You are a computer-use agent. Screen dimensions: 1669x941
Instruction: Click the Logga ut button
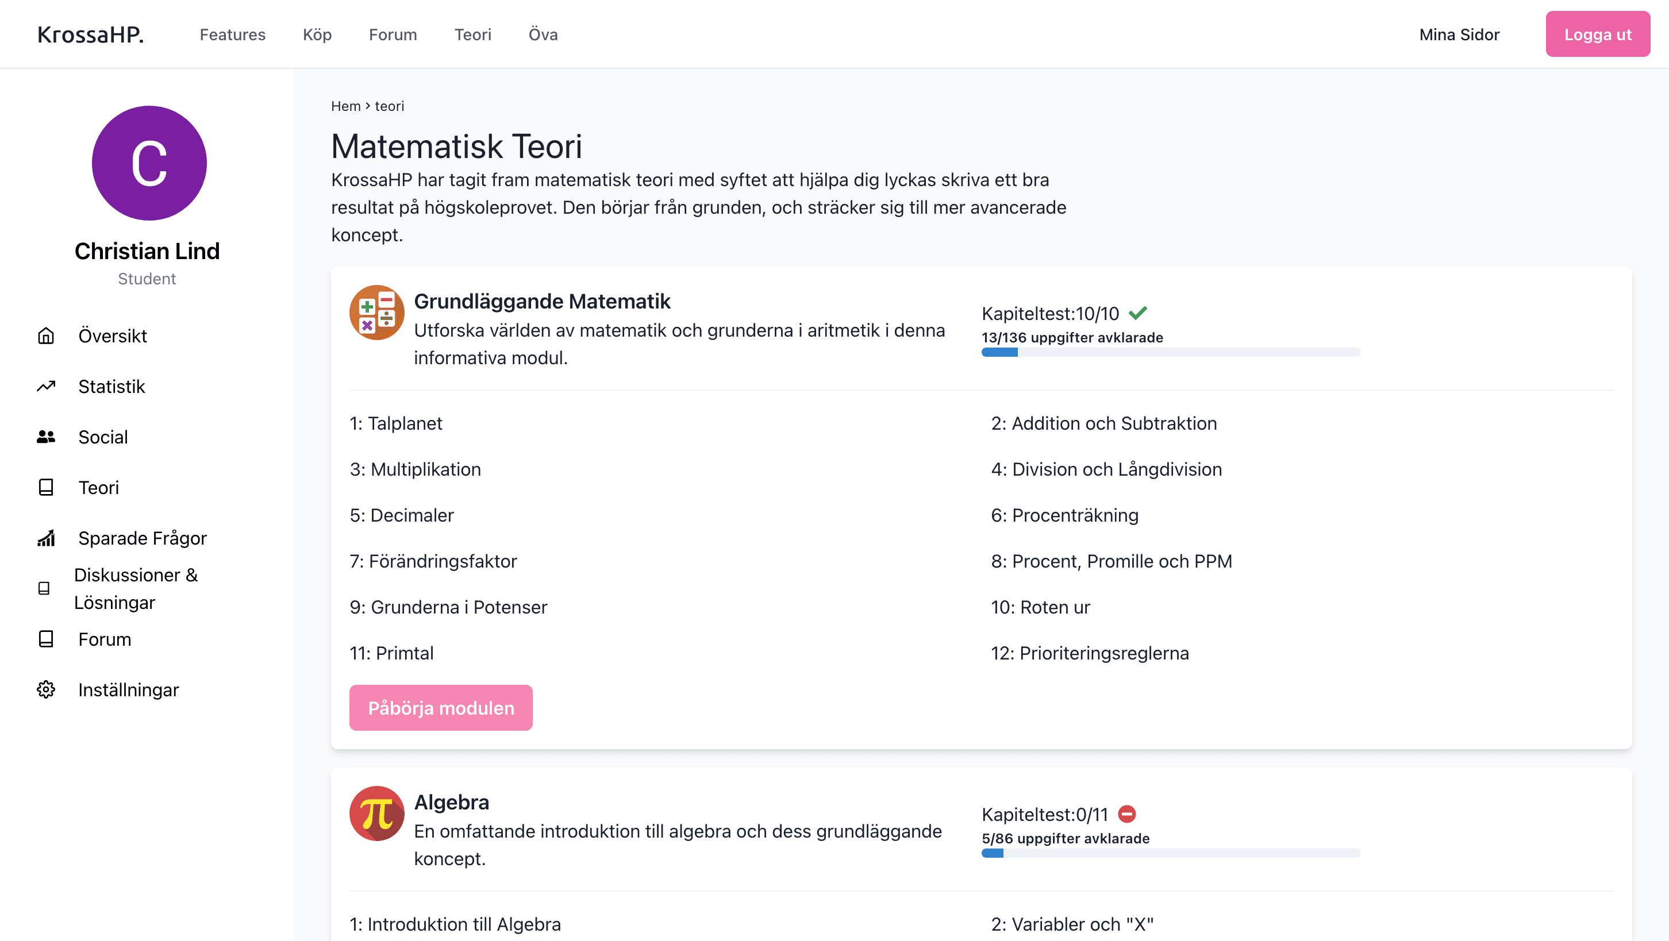(x=1597, y=34)
